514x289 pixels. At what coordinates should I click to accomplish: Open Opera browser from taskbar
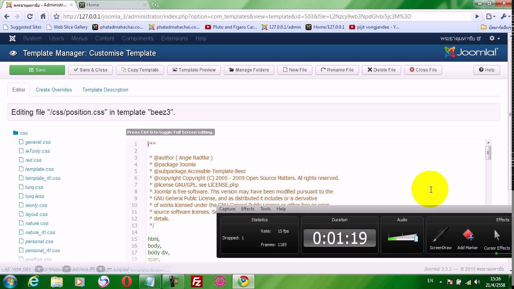pos(126,282)
